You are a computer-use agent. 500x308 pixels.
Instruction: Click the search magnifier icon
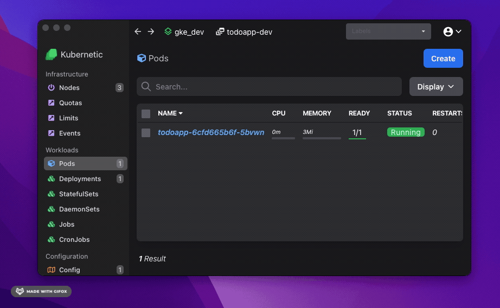146,86
